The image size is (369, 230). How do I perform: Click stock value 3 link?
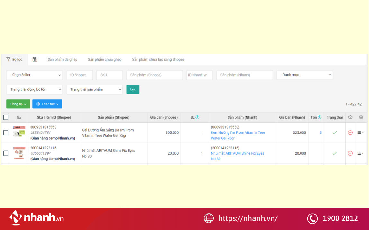tap(320, 133)
